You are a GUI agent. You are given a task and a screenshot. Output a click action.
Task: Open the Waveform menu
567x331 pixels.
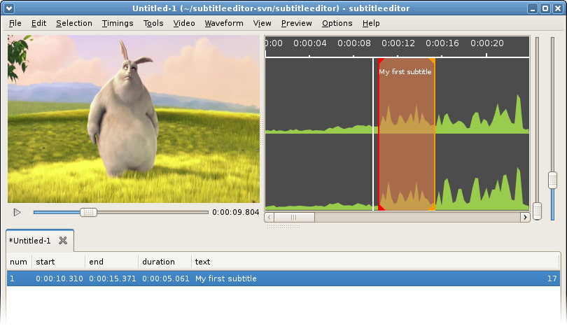(224, 24)
